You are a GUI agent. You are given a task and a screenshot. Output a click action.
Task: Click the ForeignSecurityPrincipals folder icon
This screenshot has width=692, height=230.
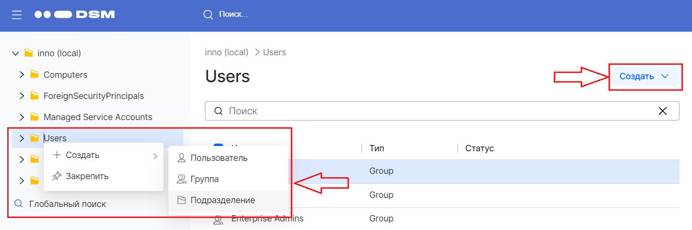tap(34, 96)
